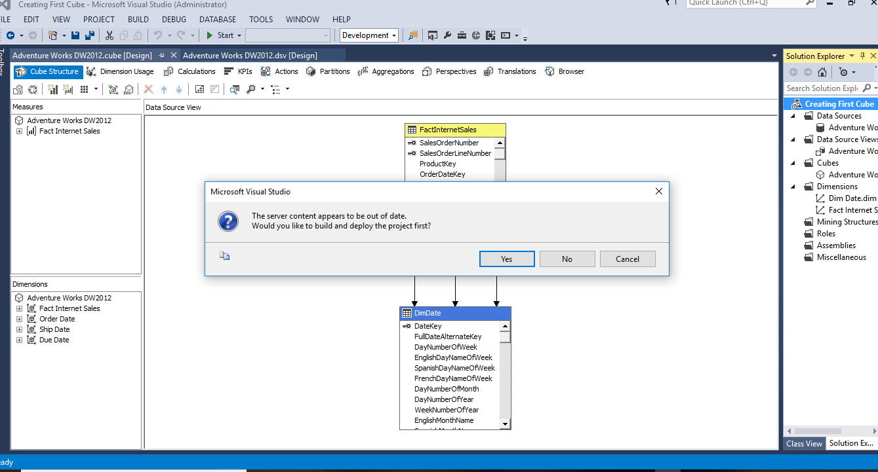This screenshot has height=472, width=878.
Task: Switch to the Partitions tab
Action: (328, 71)
